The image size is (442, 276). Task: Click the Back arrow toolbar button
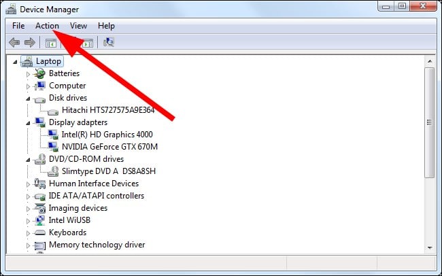click(x=14, y=43)
